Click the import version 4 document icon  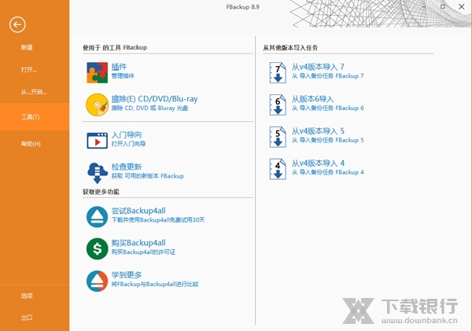tap(278, 169)
